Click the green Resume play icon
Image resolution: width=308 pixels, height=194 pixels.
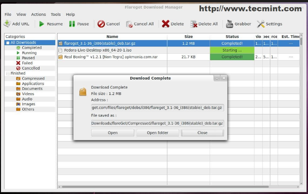click(x=41, y=24)
